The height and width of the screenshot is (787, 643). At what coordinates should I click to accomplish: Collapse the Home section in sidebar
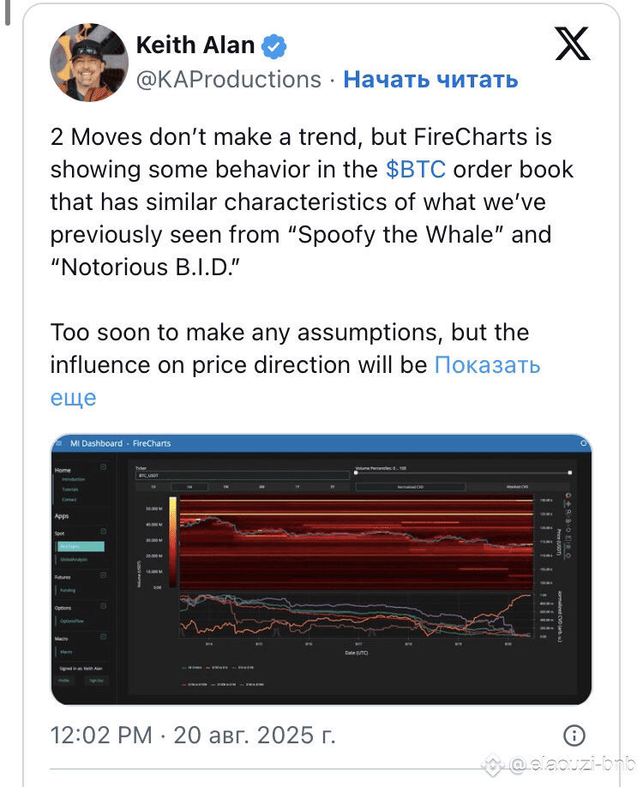point(104,466)
